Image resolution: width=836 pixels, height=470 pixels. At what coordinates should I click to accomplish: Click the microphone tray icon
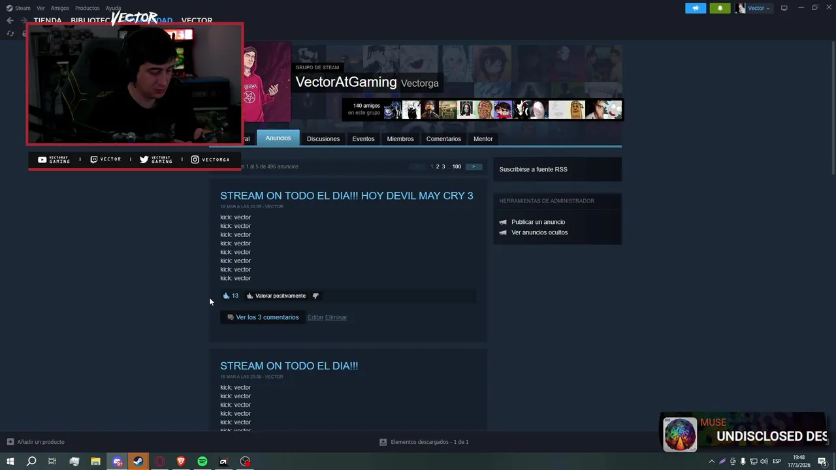(x=743, y=462)
